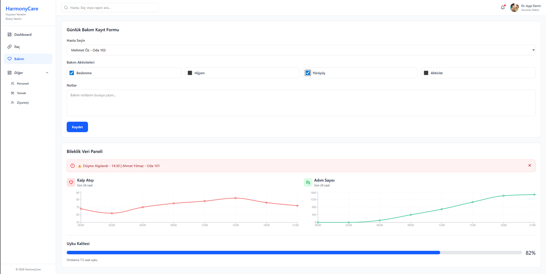
Task: Toggle the Yürüyüş checkbox
Action: 308,73
